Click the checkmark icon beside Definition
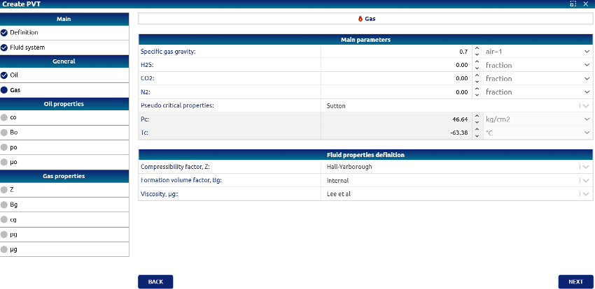 coord(5,32)
